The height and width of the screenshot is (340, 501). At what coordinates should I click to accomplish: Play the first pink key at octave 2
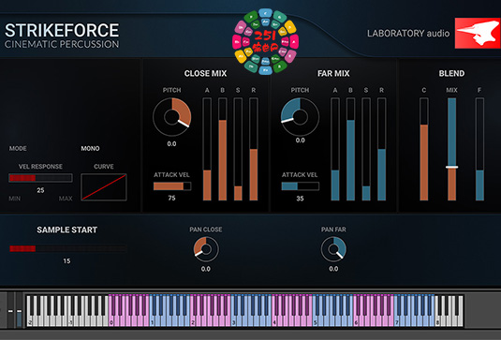[193, 320]
